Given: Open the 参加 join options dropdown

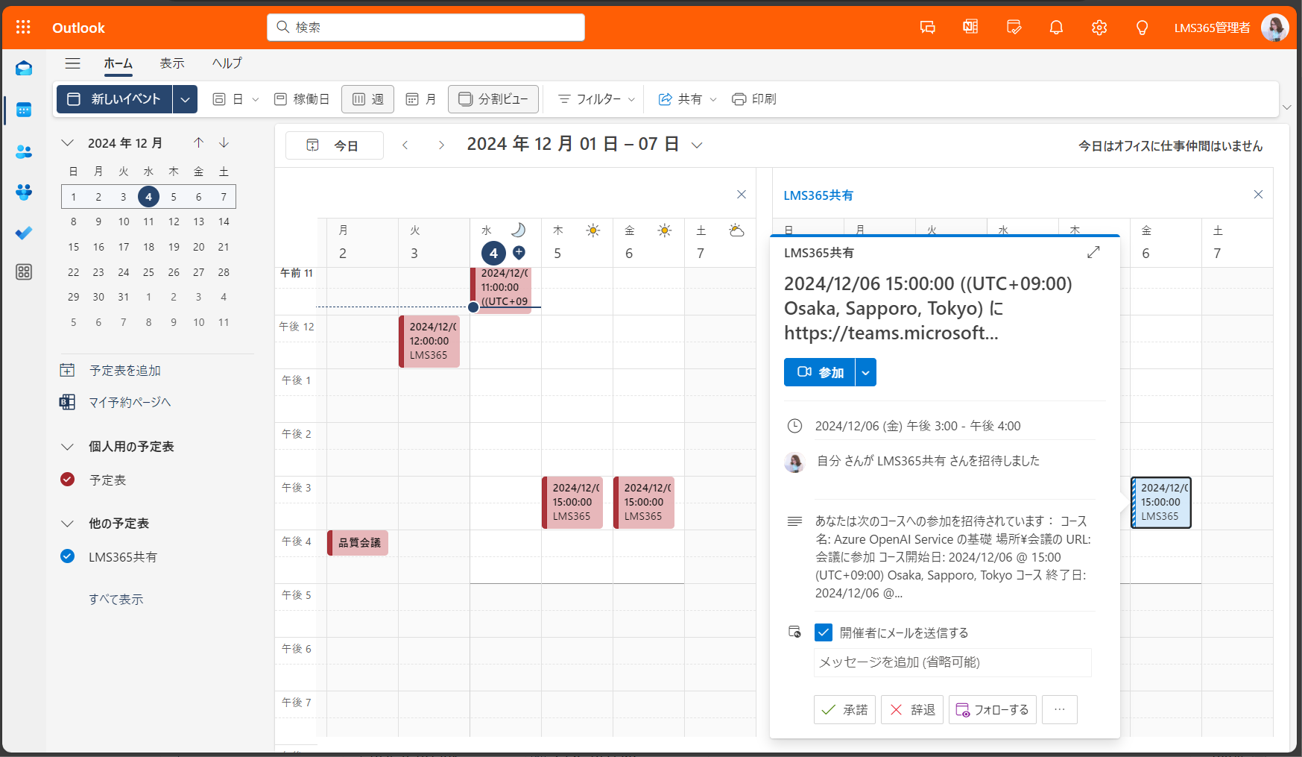Looking at the screenshot, I should click(x=865, y=372).
